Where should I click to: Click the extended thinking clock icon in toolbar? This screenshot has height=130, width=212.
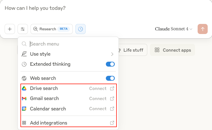81,29
